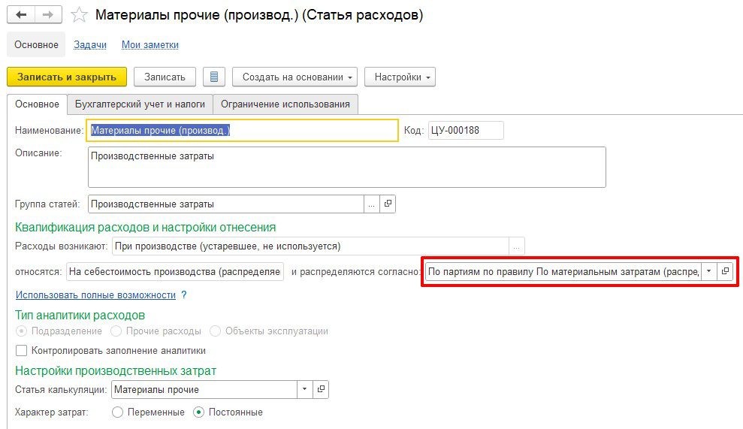Open the Статья калькуляции linked item icon
This screenshot has width=743, height=429.
321,389
